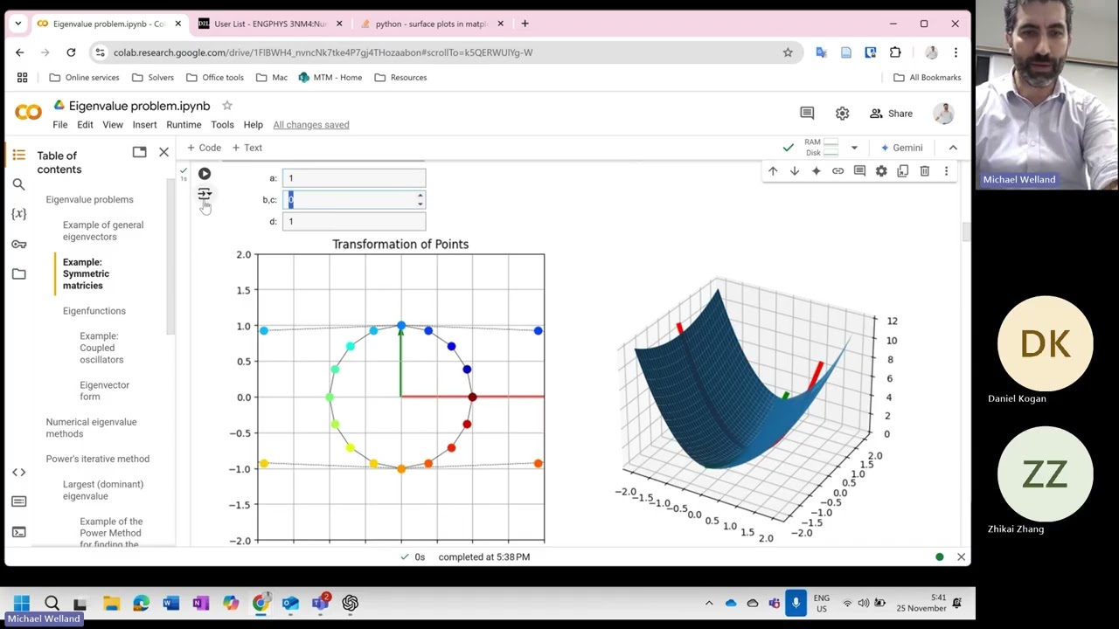1119x629 pixels.
Task: Open the cell editor settings gear
Action: tap(881, 171)
